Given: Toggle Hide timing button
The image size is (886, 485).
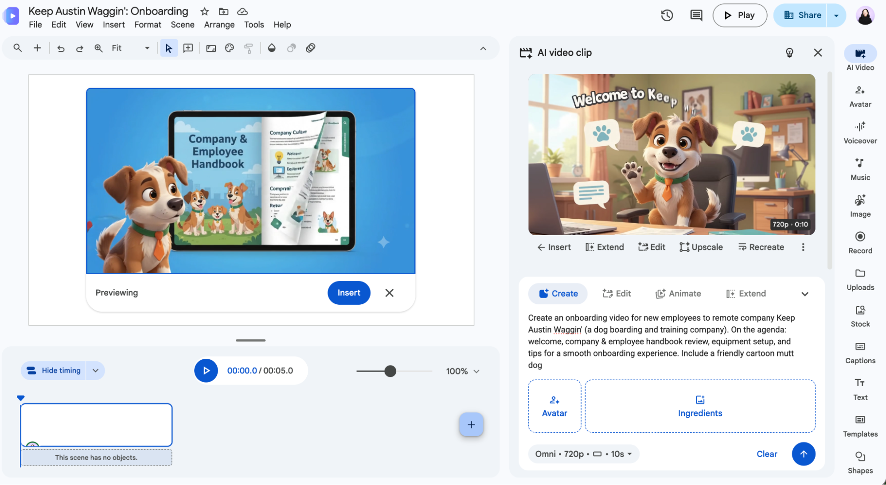Looking at the screenshot, I should [x=54, y=371].
